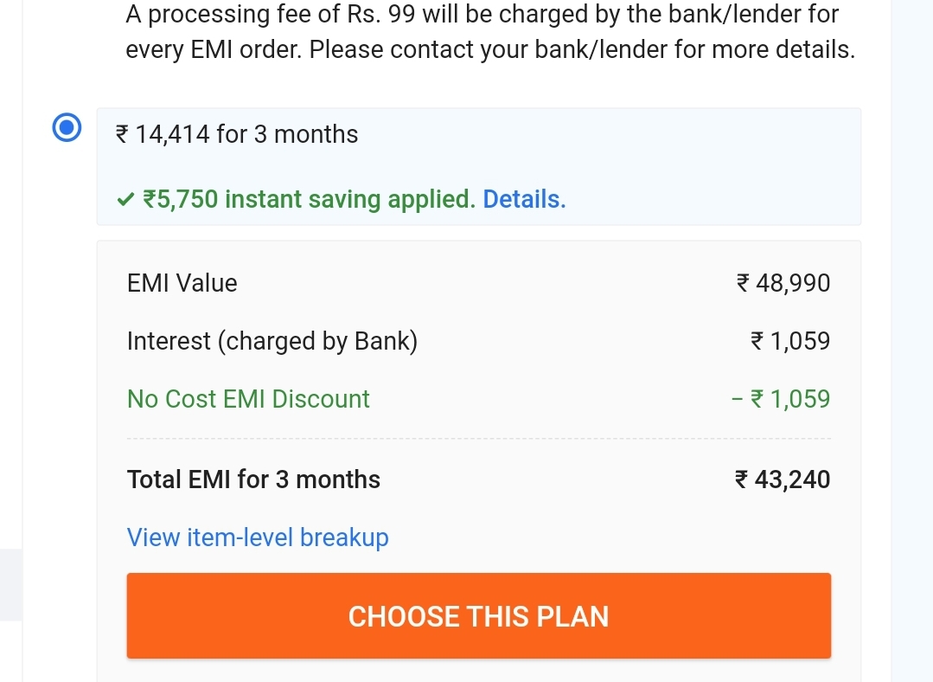This screenshot has width=933, height=682.
Task: Click View item-level breakup link
Action: pos(258,537)
